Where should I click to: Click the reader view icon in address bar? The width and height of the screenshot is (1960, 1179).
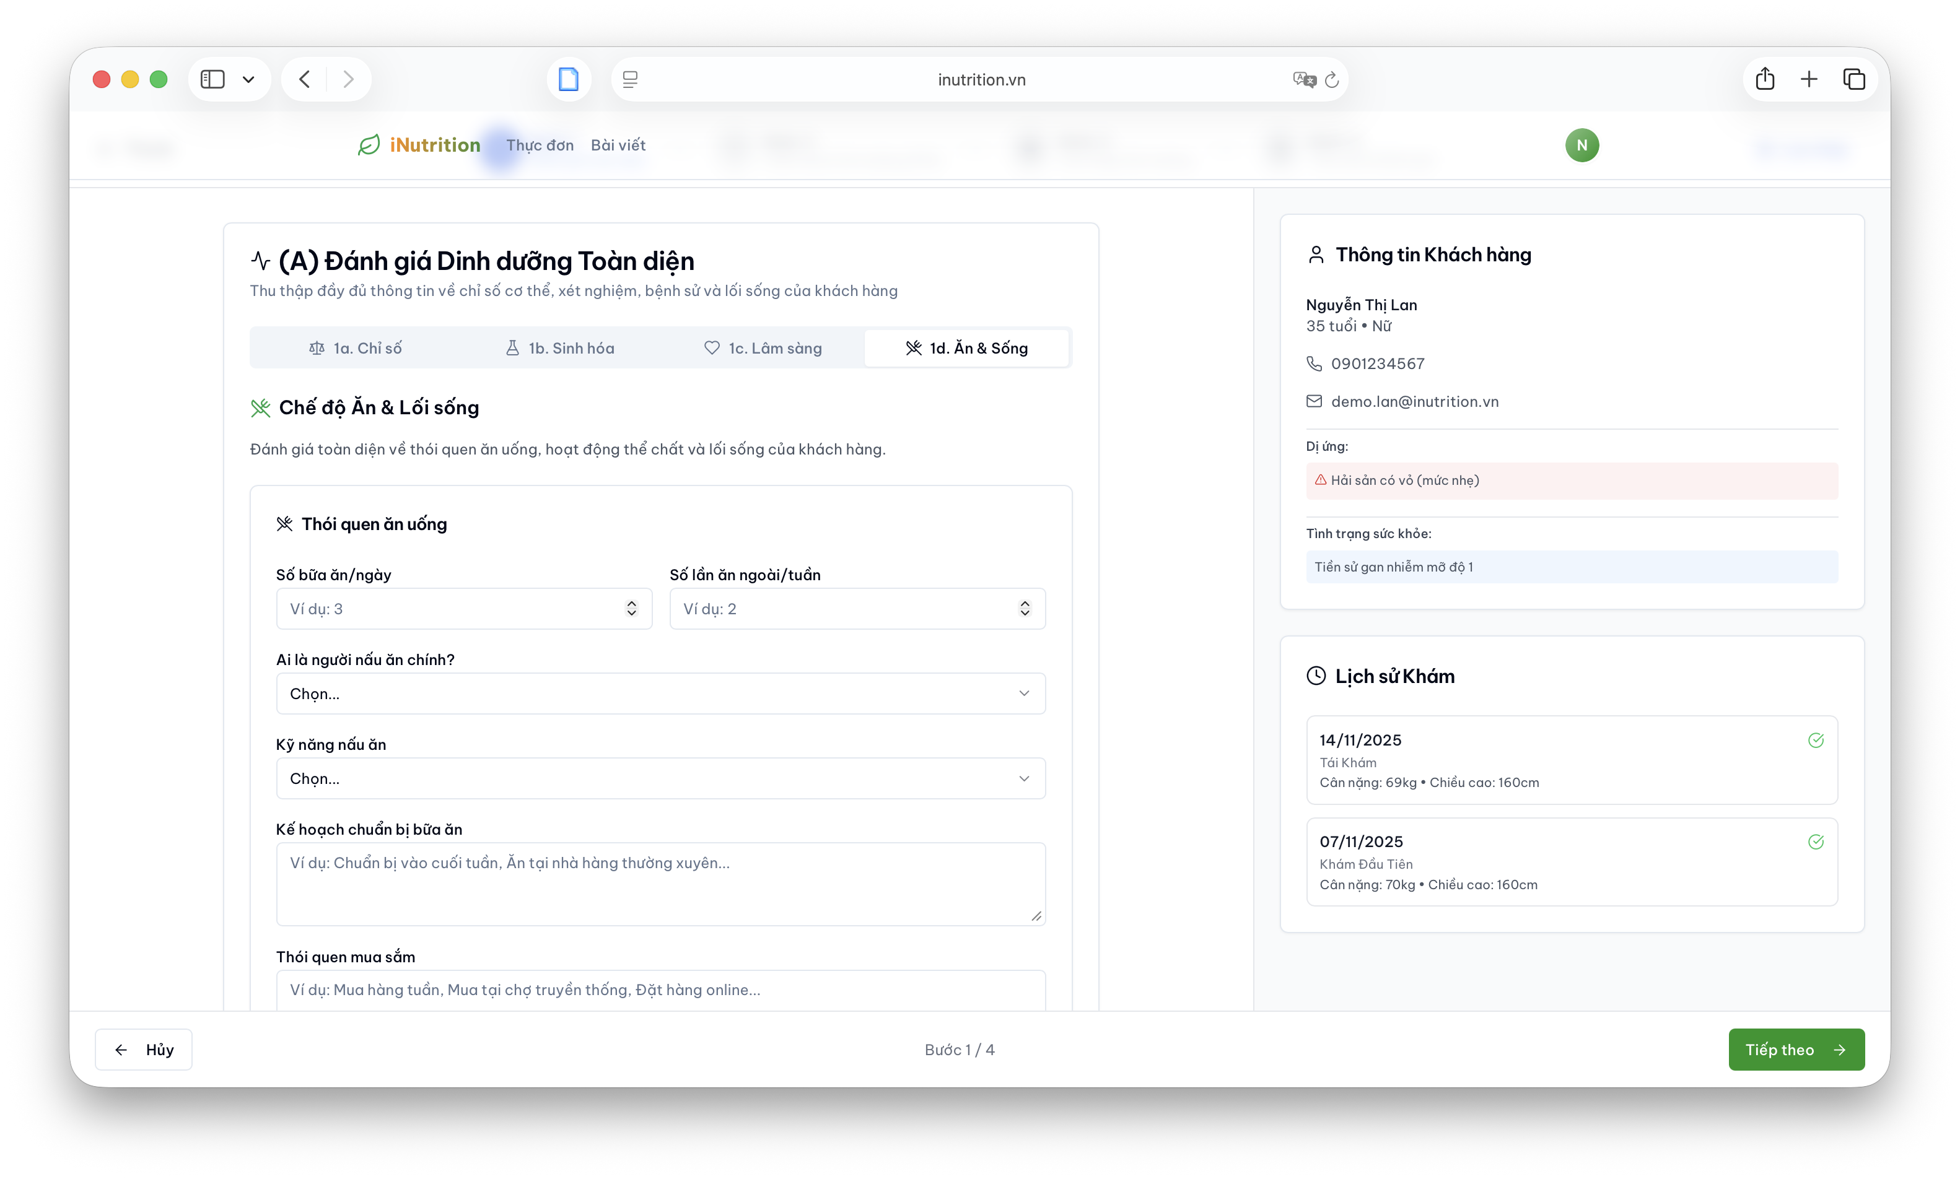click(630, 79)
